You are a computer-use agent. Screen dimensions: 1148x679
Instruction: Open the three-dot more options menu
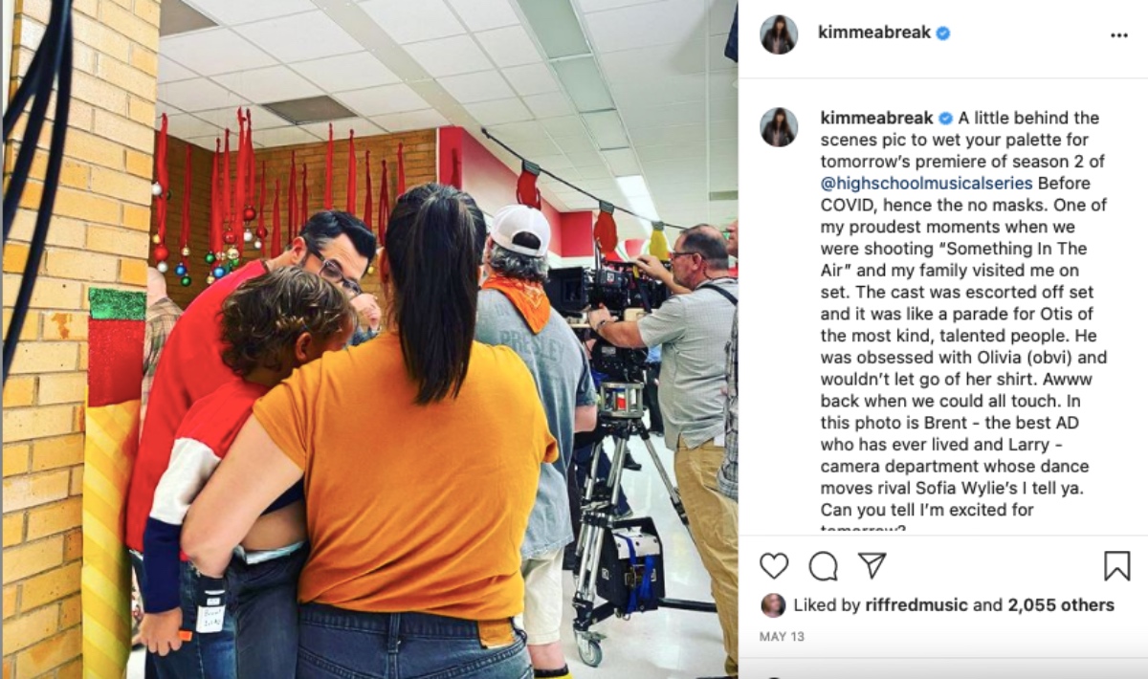(1118, 35)
